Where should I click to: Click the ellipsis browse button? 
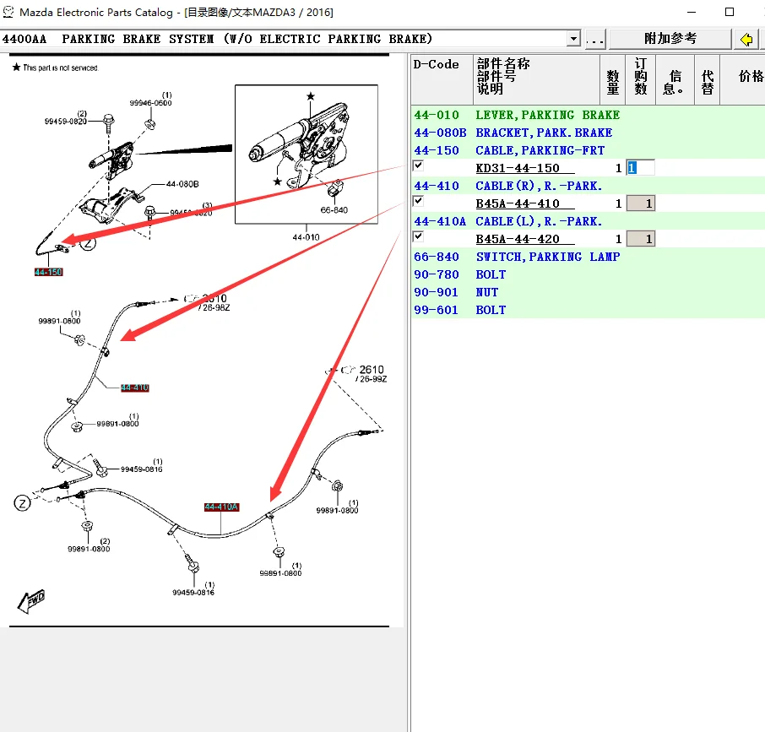(594, 40)
